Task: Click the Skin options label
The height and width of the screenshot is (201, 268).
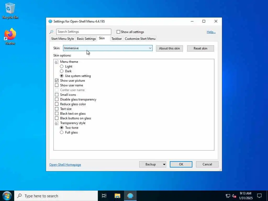Action: pos(62,55)
